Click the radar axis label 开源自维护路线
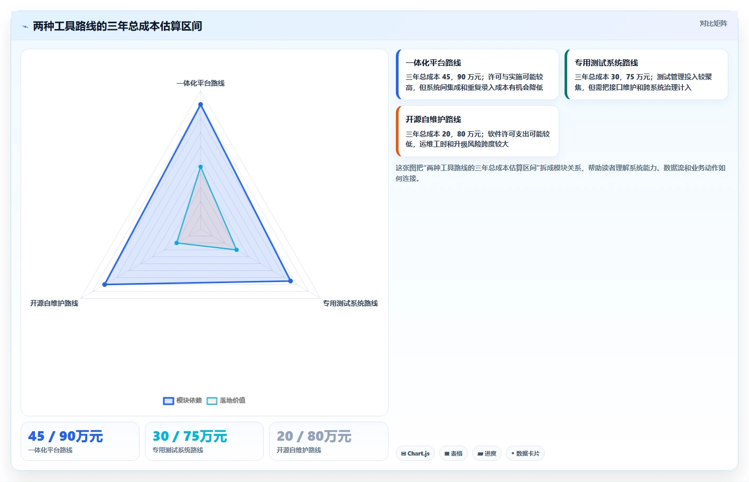The image size is (749, 482). [54, 303]
